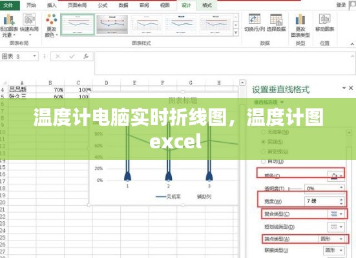Open the full chart styles gallery
The width and height of the screenshot is (356, 258).
[236, 33]
